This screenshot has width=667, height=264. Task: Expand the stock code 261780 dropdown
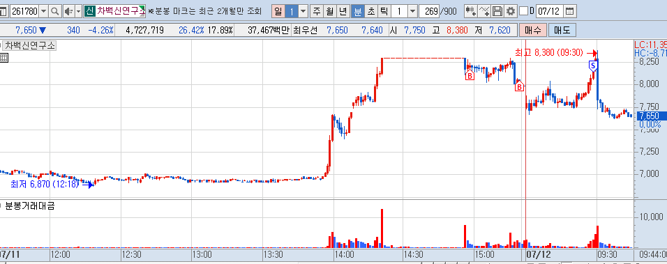coord(44,11)
